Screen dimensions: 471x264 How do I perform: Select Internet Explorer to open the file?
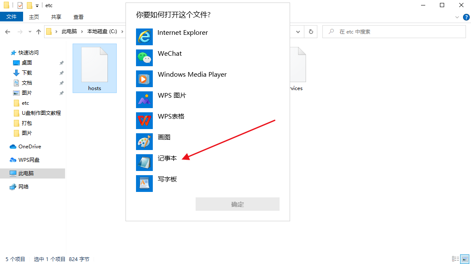pyautogui.click(x=182, y=32)
